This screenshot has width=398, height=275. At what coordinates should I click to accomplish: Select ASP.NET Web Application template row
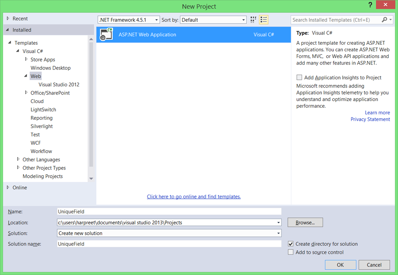(x=194, y=35)
